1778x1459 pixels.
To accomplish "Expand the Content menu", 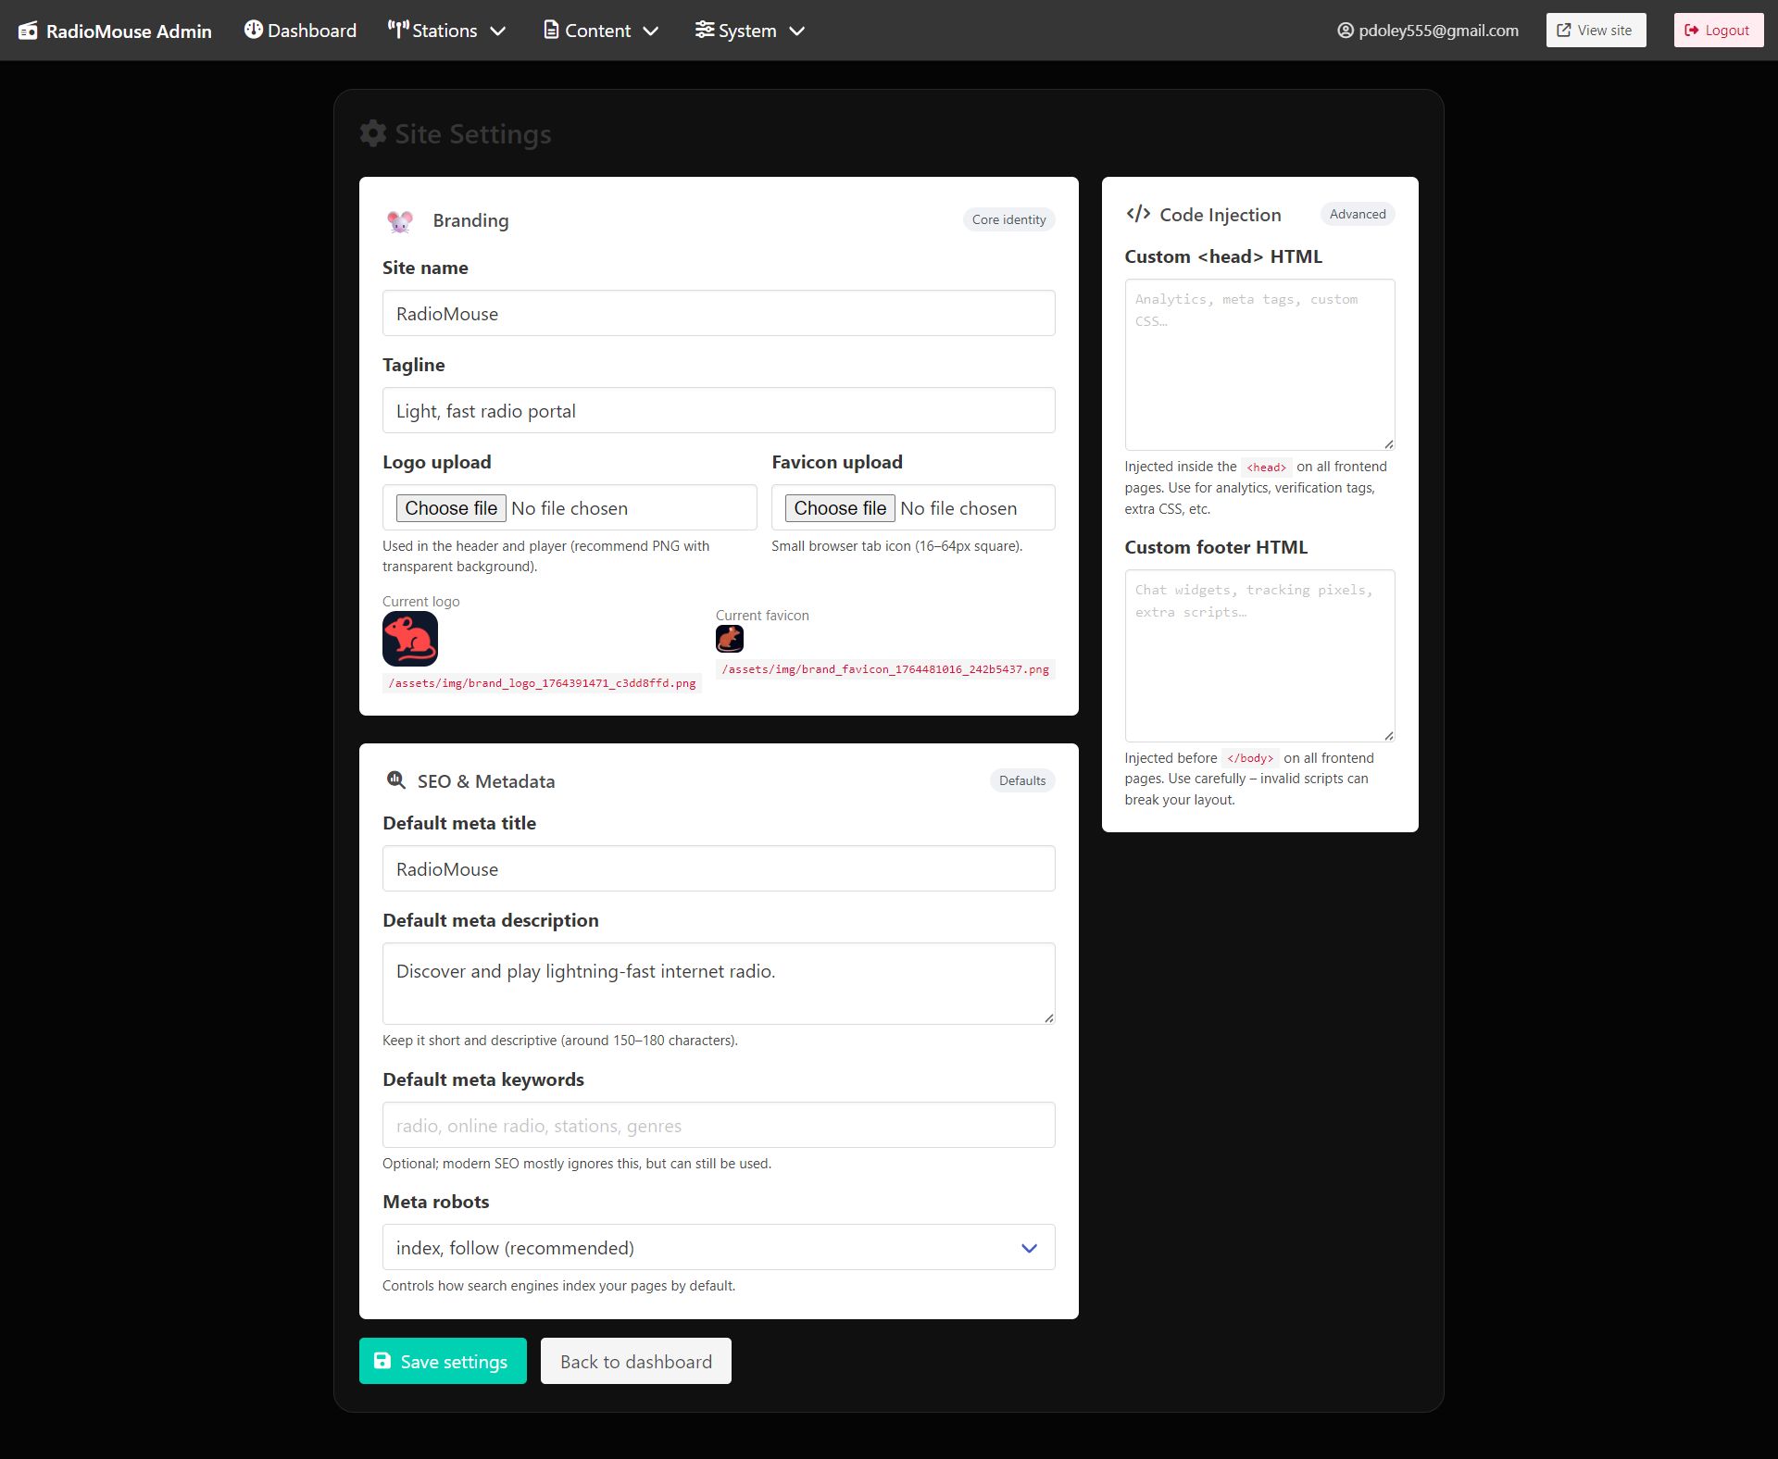I will point(601,31).
